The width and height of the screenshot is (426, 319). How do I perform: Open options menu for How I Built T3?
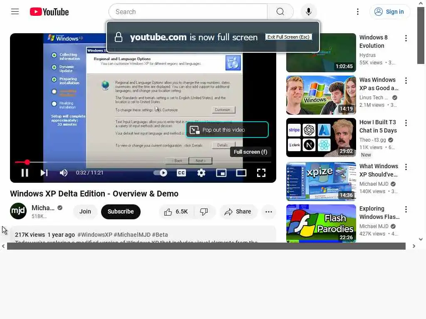click(406, 123)
